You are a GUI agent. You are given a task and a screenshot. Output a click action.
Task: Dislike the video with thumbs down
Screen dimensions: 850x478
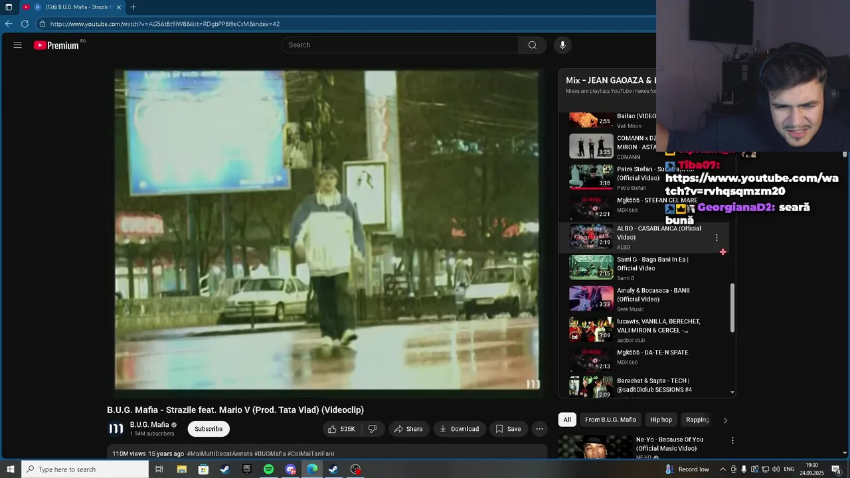373,429
